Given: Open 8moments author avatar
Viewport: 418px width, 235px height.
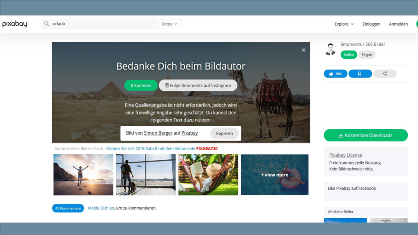Looking at the screenshot, I should coord(330,49).
